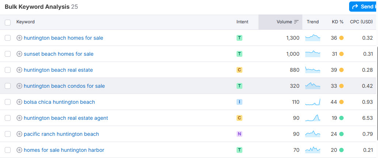Click I intent badge for bolsa chica huntington beach
This screenshot has height=158, width=378.
pyautogui.click(x=239, y=102)
